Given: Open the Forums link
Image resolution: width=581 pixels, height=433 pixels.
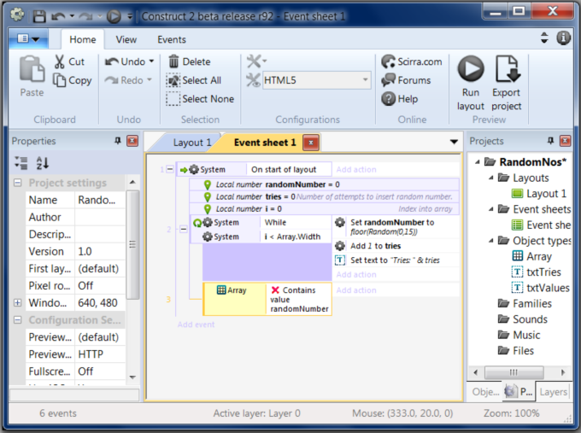Looking at the screenshot, I should click(x=406, y=80).
